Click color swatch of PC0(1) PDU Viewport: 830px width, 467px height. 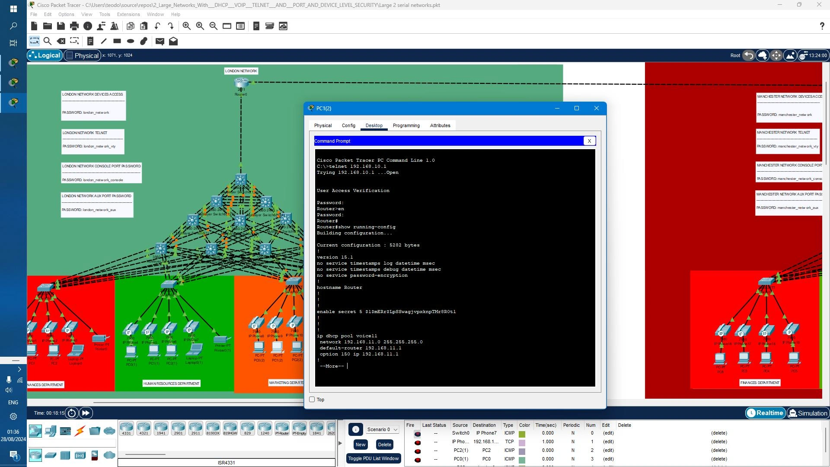(x=522, y=460)
